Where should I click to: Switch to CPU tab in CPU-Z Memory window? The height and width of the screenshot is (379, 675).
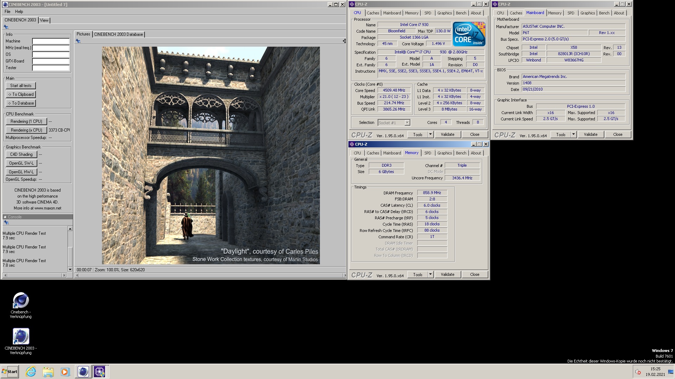click(357, 153)
